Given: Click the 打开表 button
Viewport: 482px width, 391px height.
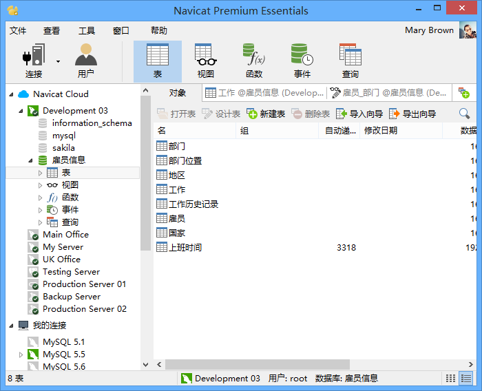Looking at the screenshot, I should pyautogui.click(x=176, y=114).
